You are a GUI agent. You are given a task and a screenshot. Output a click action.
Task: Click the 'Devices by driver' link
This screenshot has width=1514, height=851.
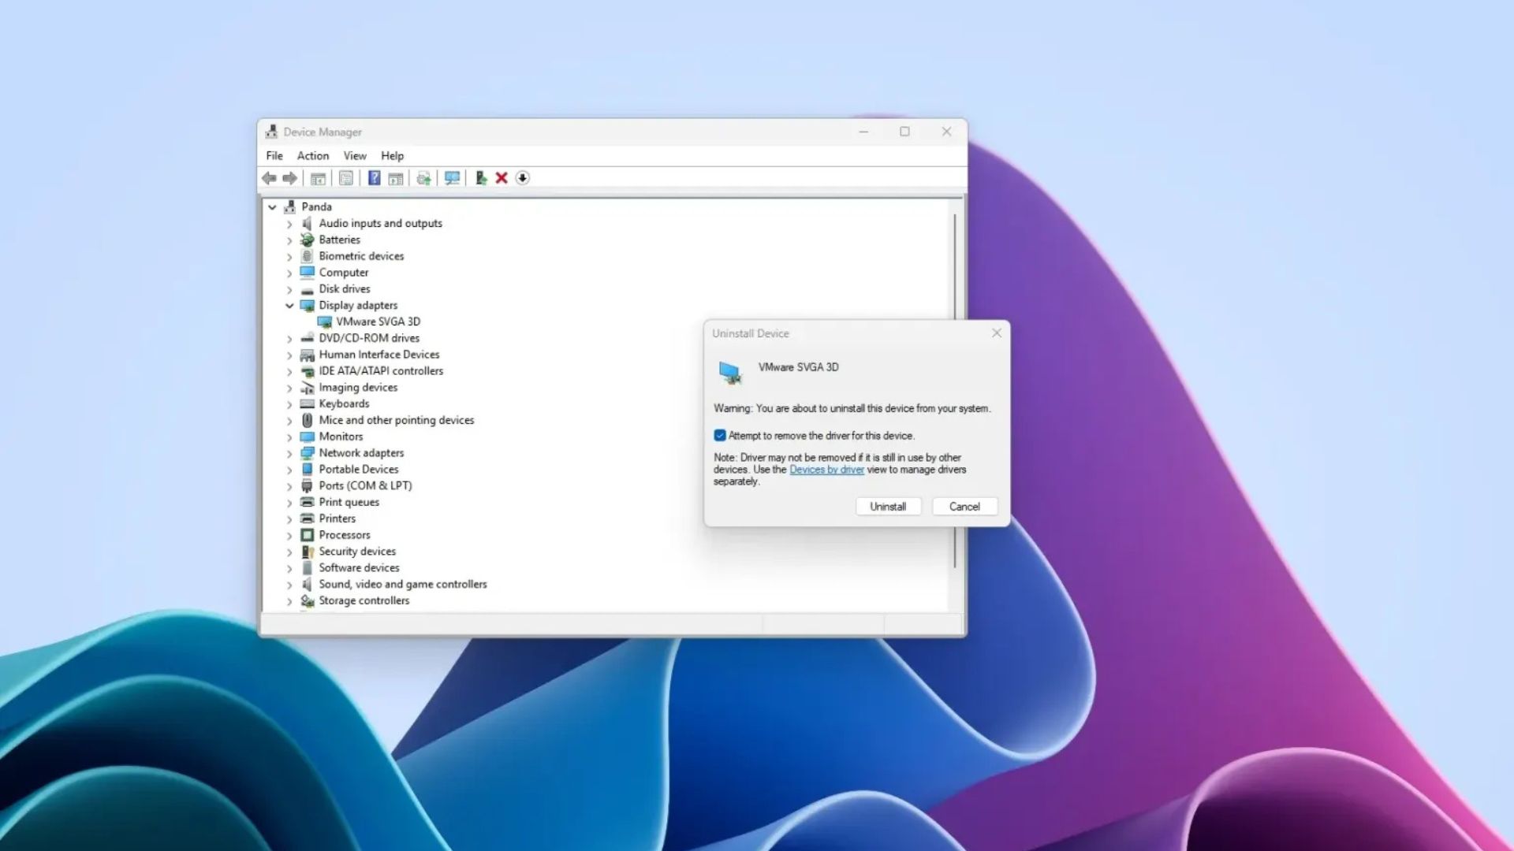point(826,469)
